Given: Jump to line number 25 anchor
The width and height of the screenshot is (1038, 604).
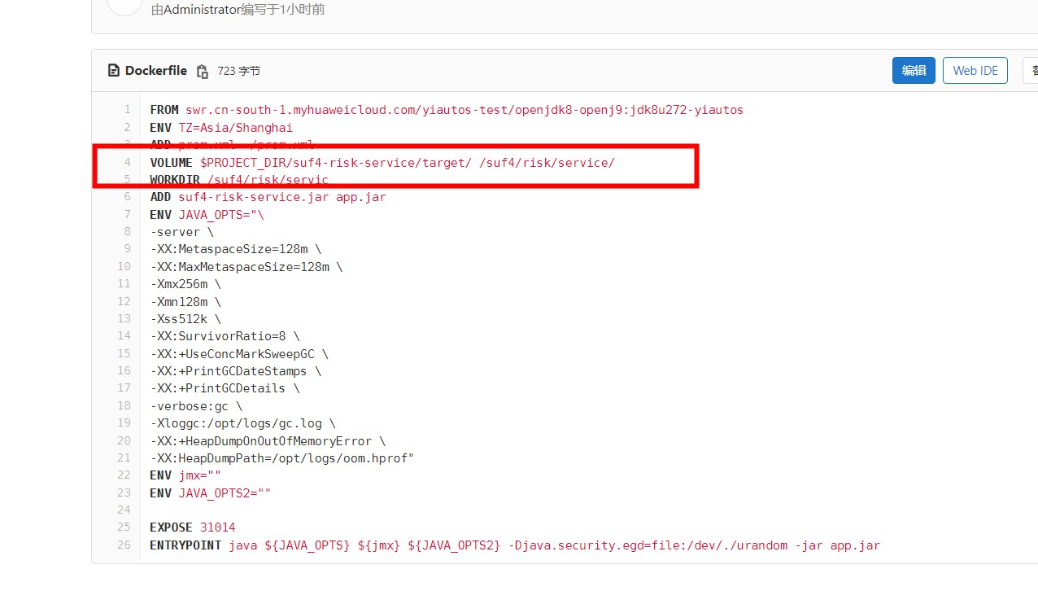Looking at the screenshot, I should [x=124, y=527].
